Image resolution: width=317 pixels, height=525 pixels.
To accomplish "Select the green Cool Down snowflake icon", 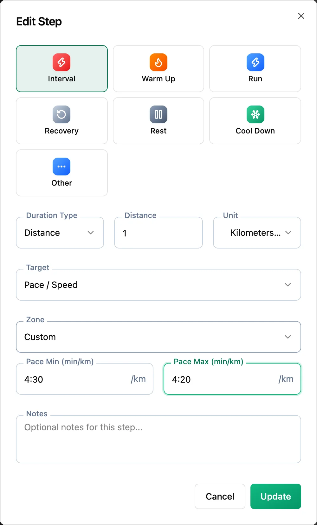I will tap(256, 114).
